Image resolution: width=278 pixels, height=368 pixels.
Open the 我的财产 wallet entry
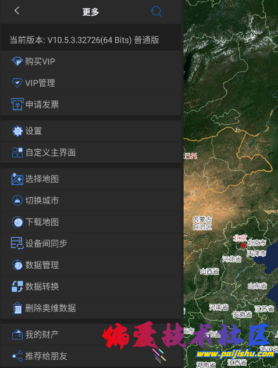[x=91, y=334]
